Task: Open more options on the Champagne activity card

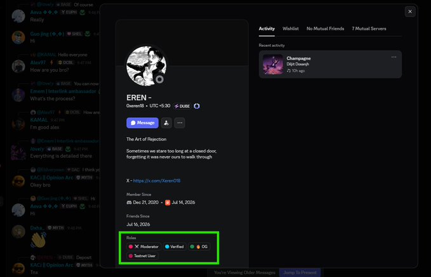Action: (394, 57)
